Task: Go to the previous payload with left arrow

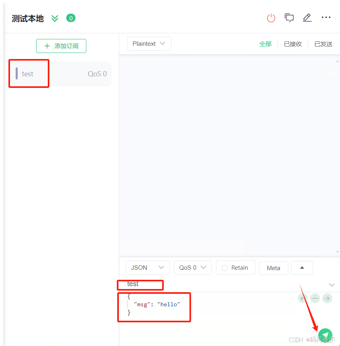Action: [303, 298]
